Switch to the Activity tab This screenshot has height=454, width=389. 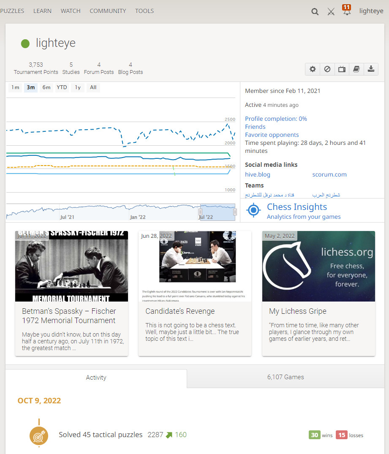(x=96, y=378)
